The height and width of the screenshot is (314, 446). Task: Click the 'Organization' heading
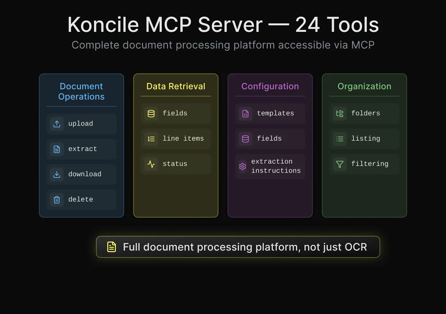click(365, 86)
